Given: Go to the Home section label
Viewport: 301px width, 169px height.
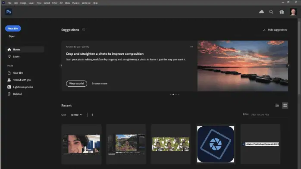Looking at the screenshot, I should (x=16, y=50).
